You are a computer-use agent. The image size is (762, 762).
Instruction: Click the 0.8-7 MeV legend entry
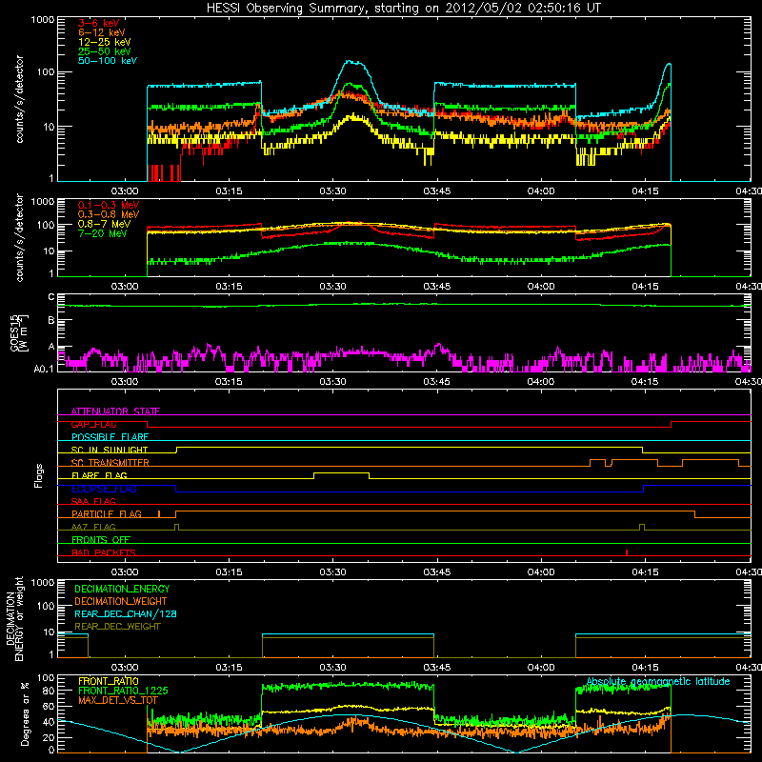click(104, 224)
